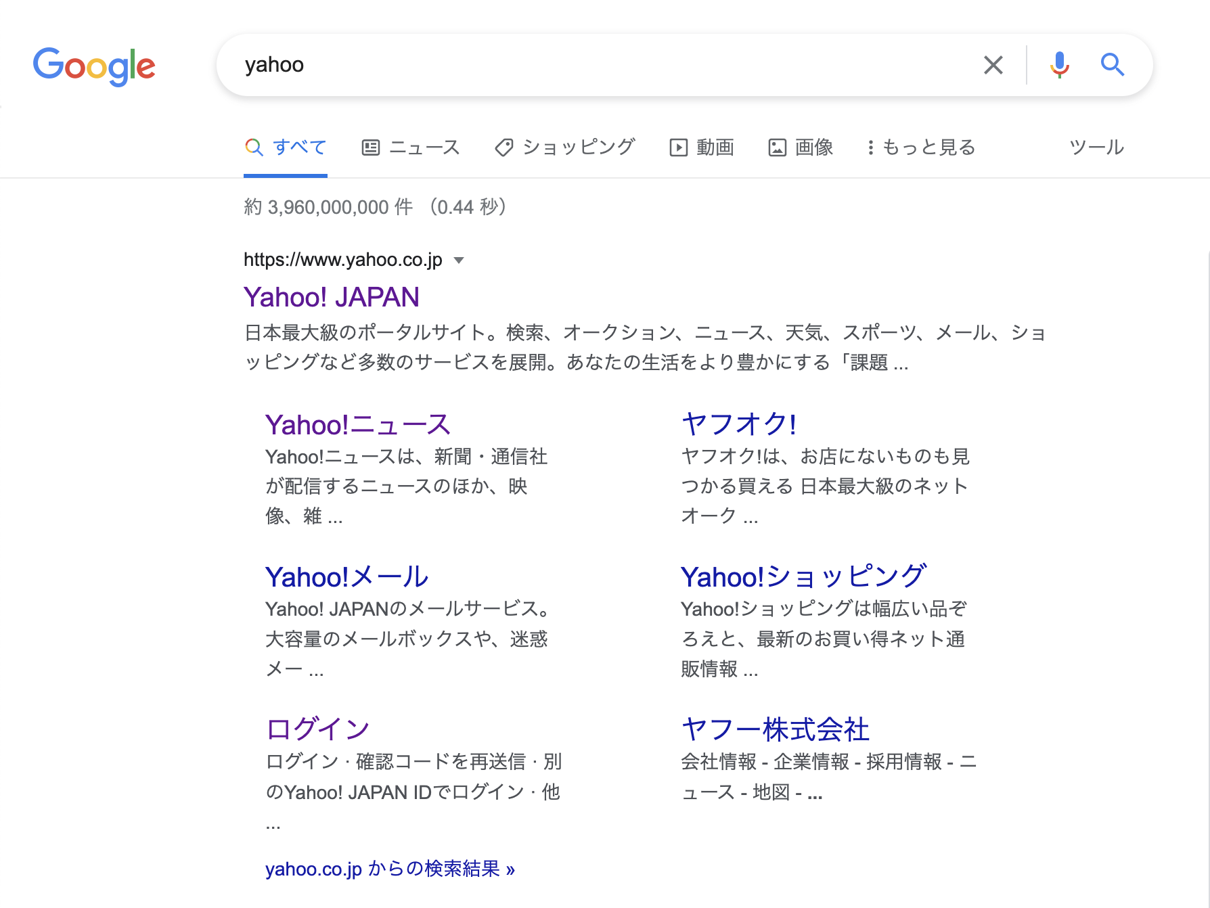Screen dimensions: 1210x908
Task: Go to the 動画 tab
Action: [702, 147]
